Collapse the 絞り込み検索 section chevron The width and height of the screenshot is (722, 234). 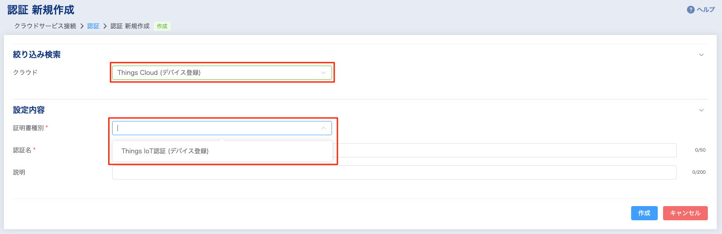click(701, 55)
